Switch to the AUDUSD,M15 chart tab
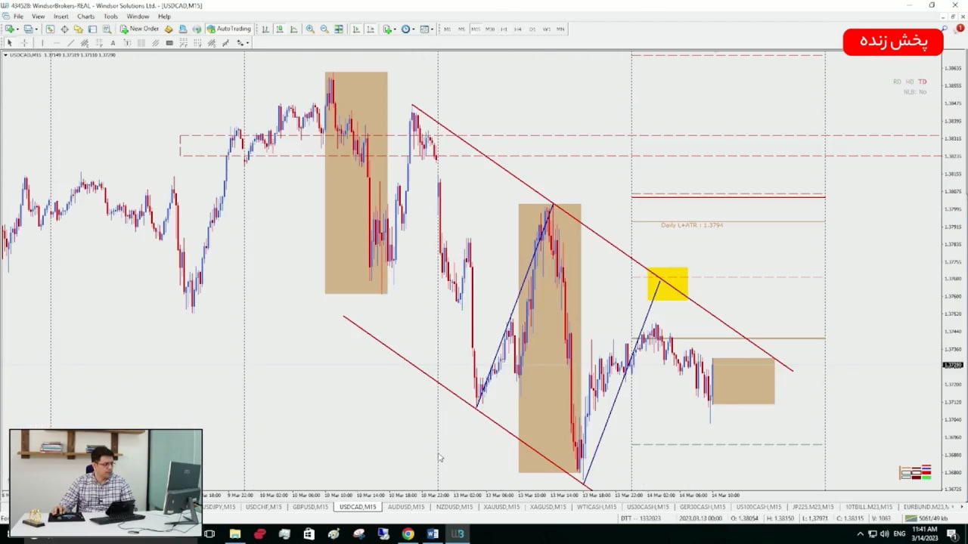This screenshot has height=544, width=968. (406, 507)
